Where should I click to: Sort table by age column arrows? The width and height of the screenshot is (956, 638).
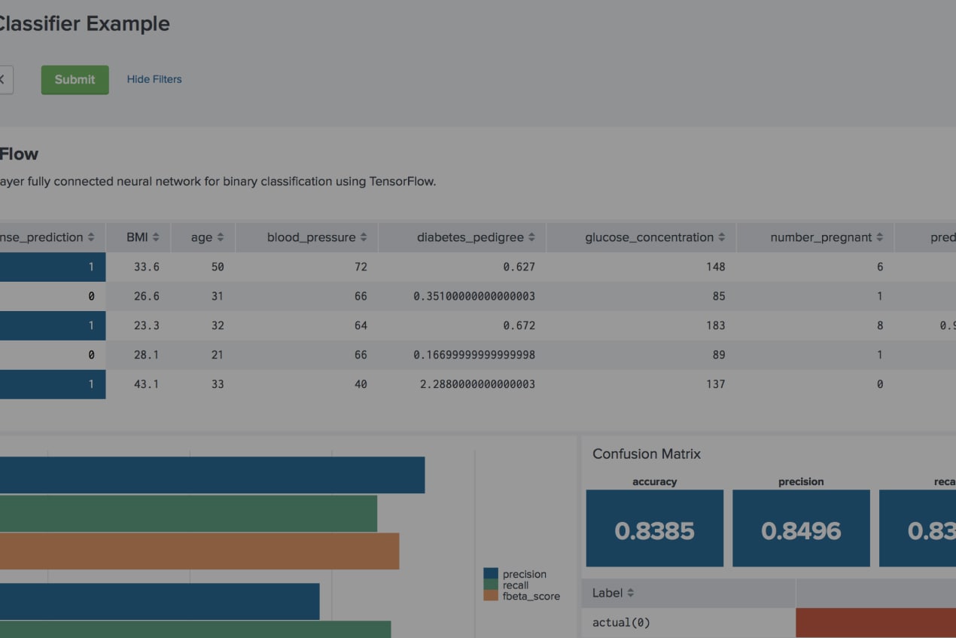coord(221,237)
